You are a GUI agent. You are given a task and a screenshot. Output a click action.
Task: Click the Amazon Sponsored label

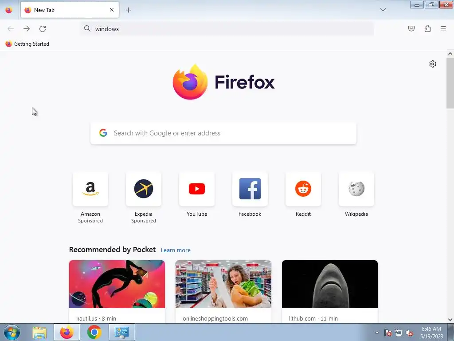point(90,221)
